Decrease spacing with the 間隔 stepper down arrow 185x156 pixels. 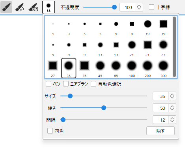(172, 121)
